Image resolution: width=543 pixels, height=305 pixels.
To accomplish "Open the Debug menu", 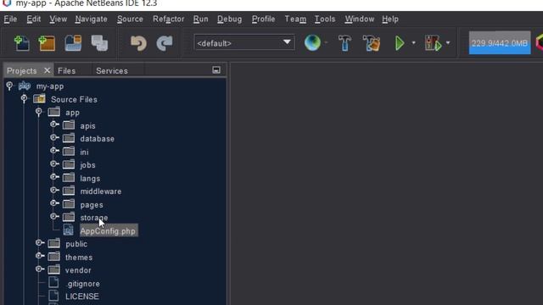I will [230, 19].
